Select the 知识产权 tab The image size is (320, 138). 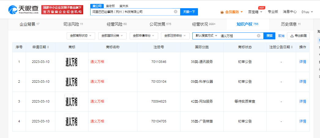click(247, 24)
